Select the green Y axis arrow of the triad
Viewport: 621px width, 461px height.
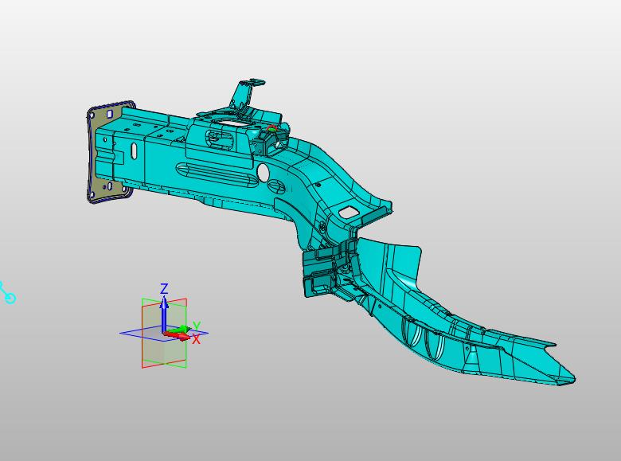coord(178,330)
